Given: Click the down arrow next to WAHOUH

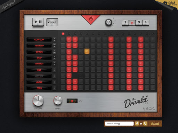Looking at the screenshot, I should click(54, 65).
